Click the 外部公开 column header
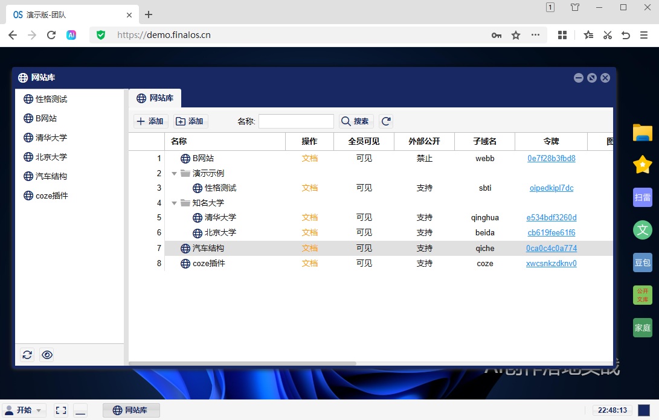The width and height of the screenshot is (659, 420). pos(424,142)
